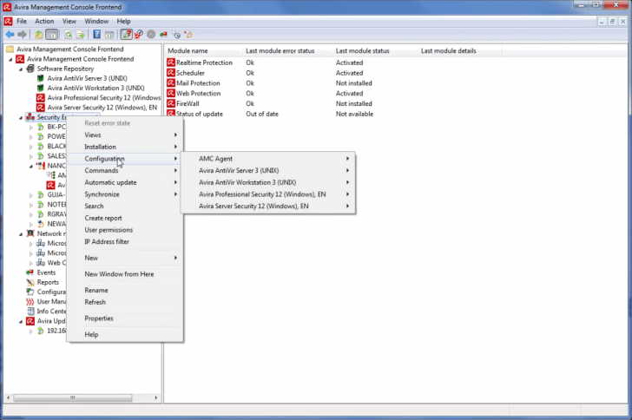Screen dimensions: 632x420
Task: Click the last toolbar icon with orange arrow
Action: pyautogui.click(x=188, y=35)
